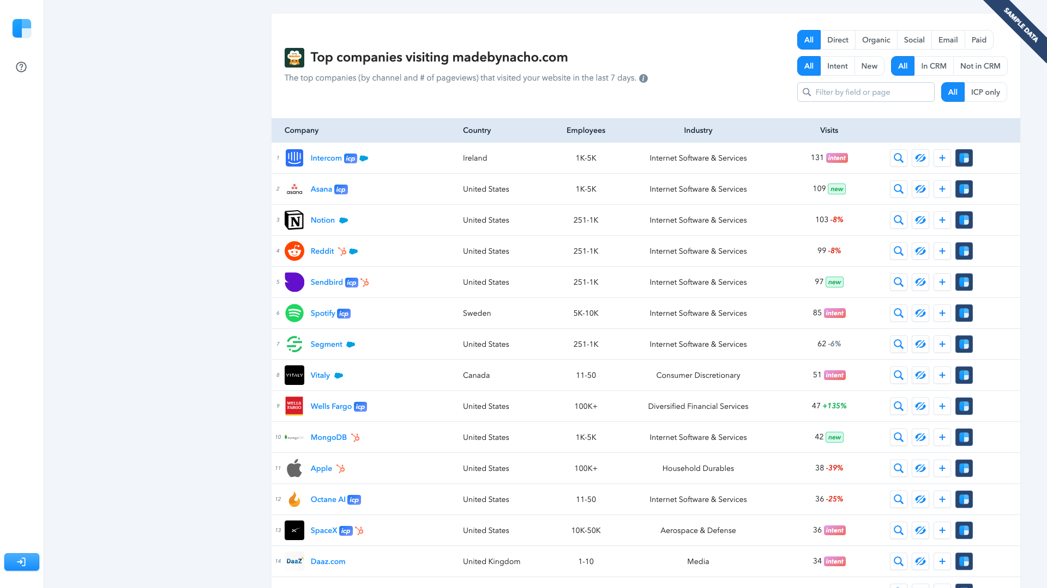Image resolution: width=1047 pixels, height=588 pixels.
Task: Click the new badge in Asana row
Action: [837, 189]
